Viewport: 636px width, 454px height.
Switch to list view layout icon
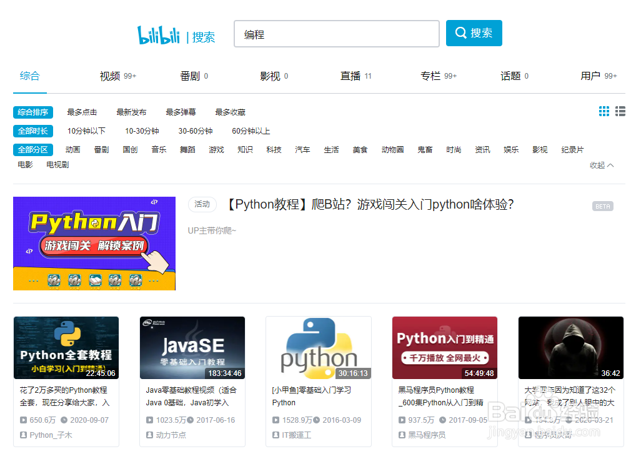[x=620, y=111]
